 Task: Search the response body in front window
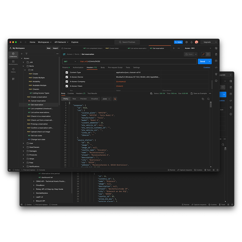click(x=208, y=99)
